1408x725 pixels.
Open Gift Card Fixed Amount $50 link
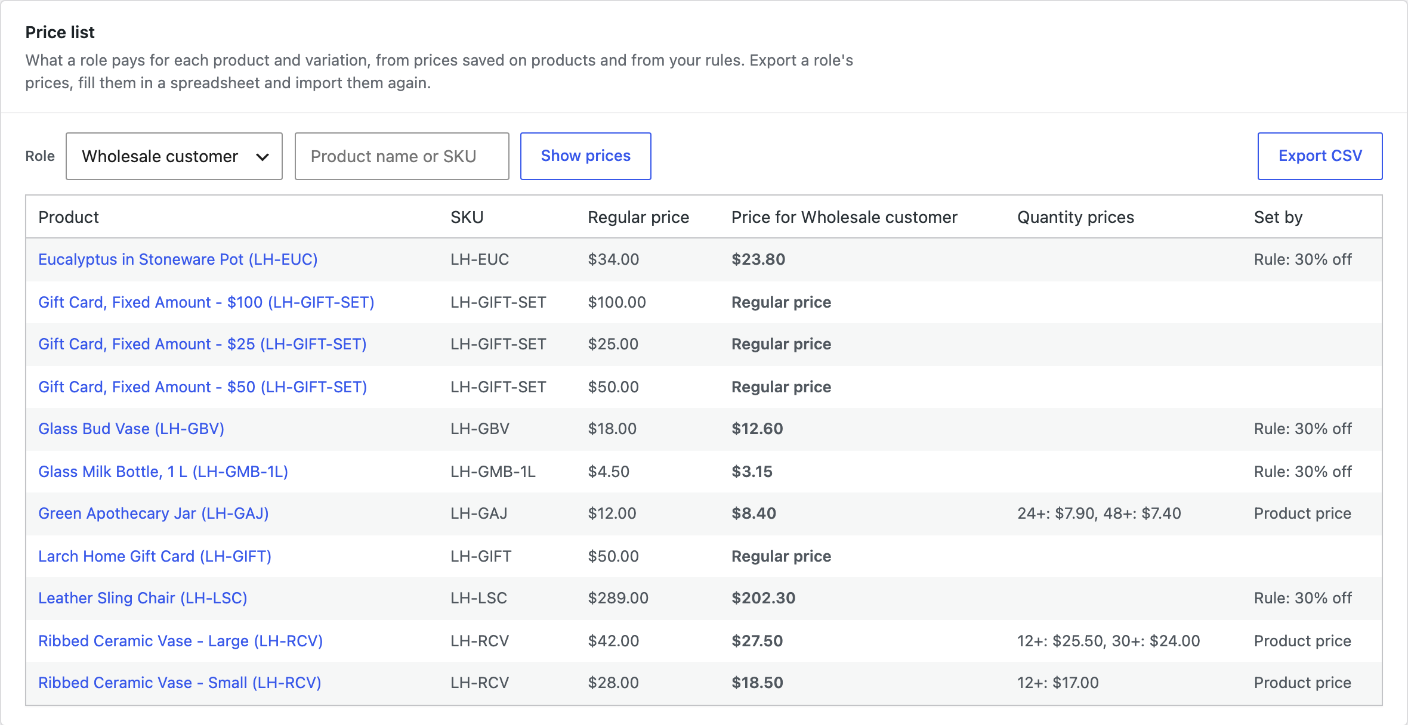click(202, 387)
